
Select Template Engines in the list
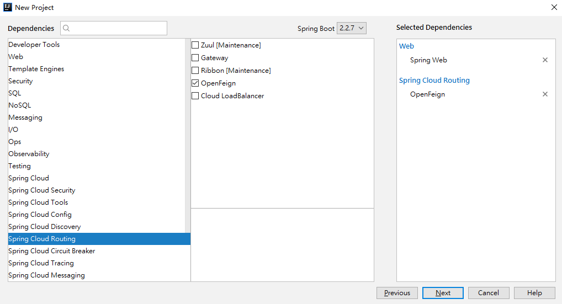(x=36, y=69)
